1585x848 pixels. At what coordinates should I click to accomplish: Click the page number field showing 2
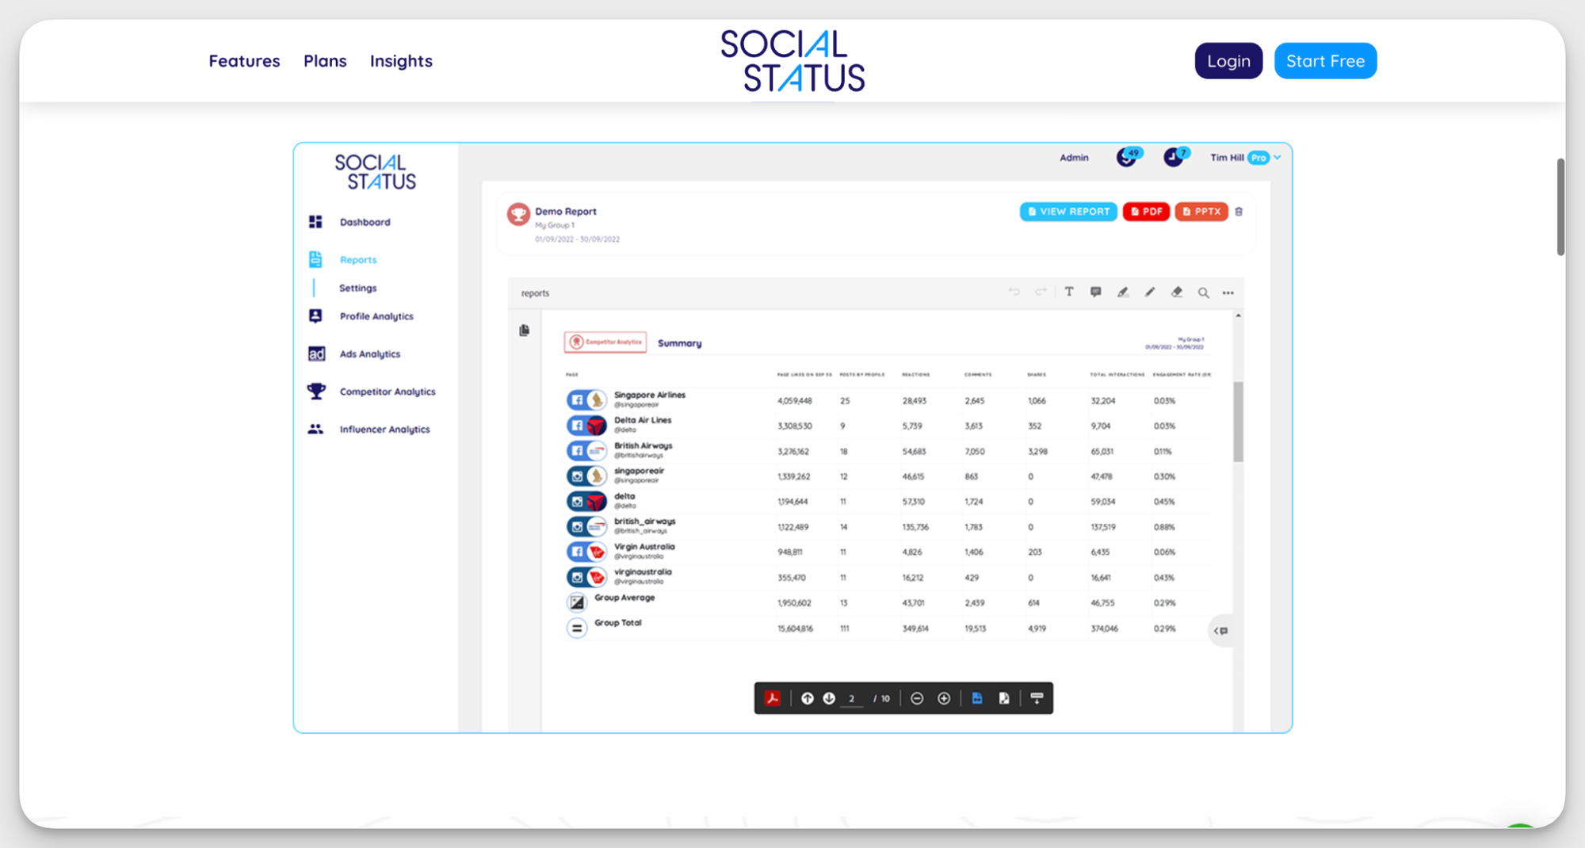click(852, 699)
